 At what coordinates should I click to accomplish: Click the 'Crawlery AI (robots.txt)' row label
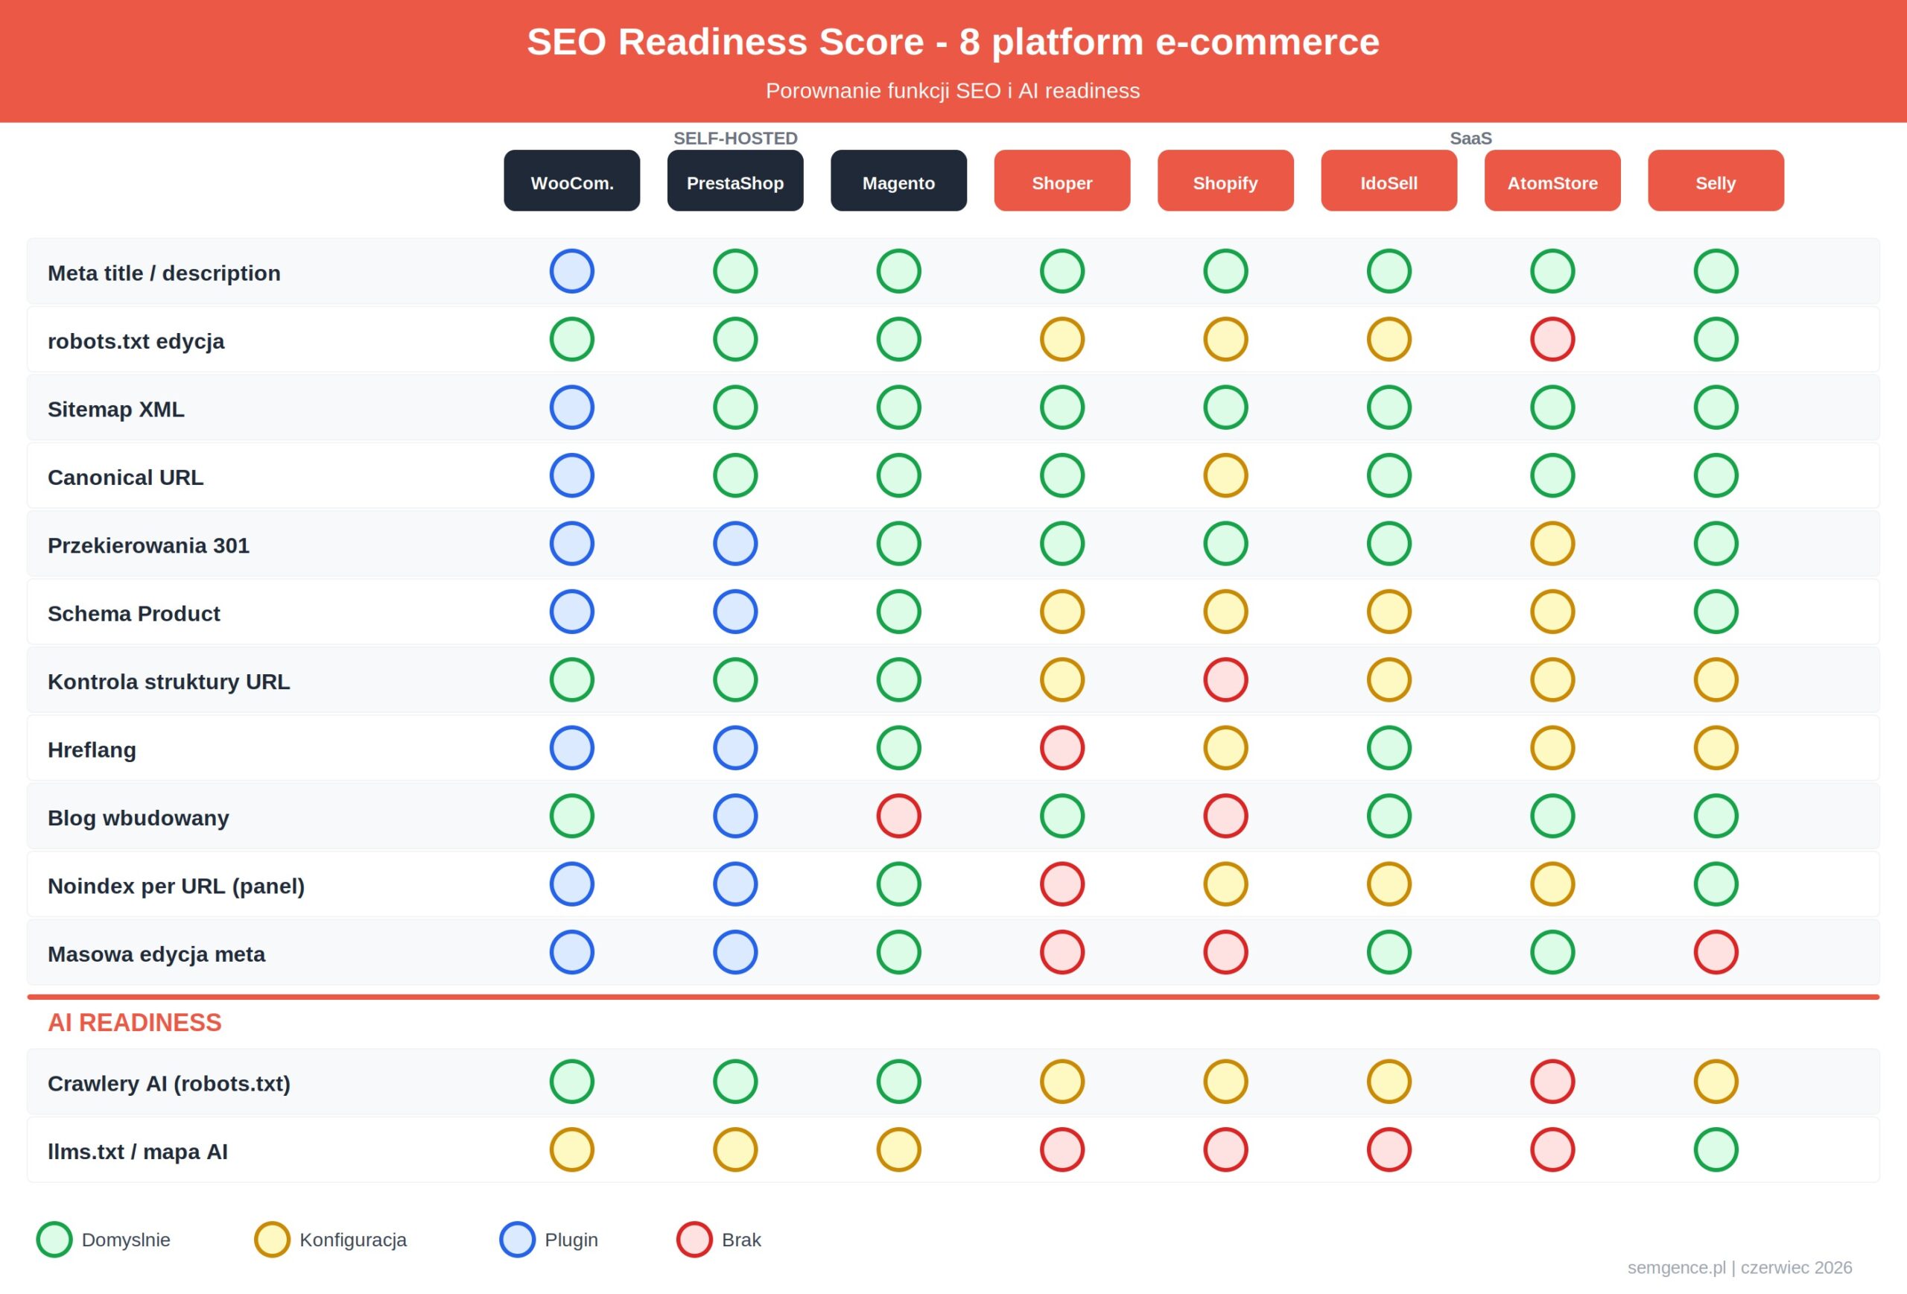169,1084
